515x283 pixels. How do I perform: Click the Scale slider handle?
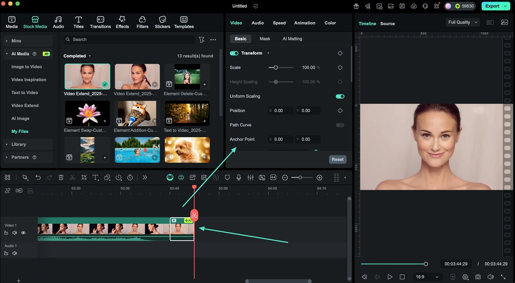(x=276, y=68)
